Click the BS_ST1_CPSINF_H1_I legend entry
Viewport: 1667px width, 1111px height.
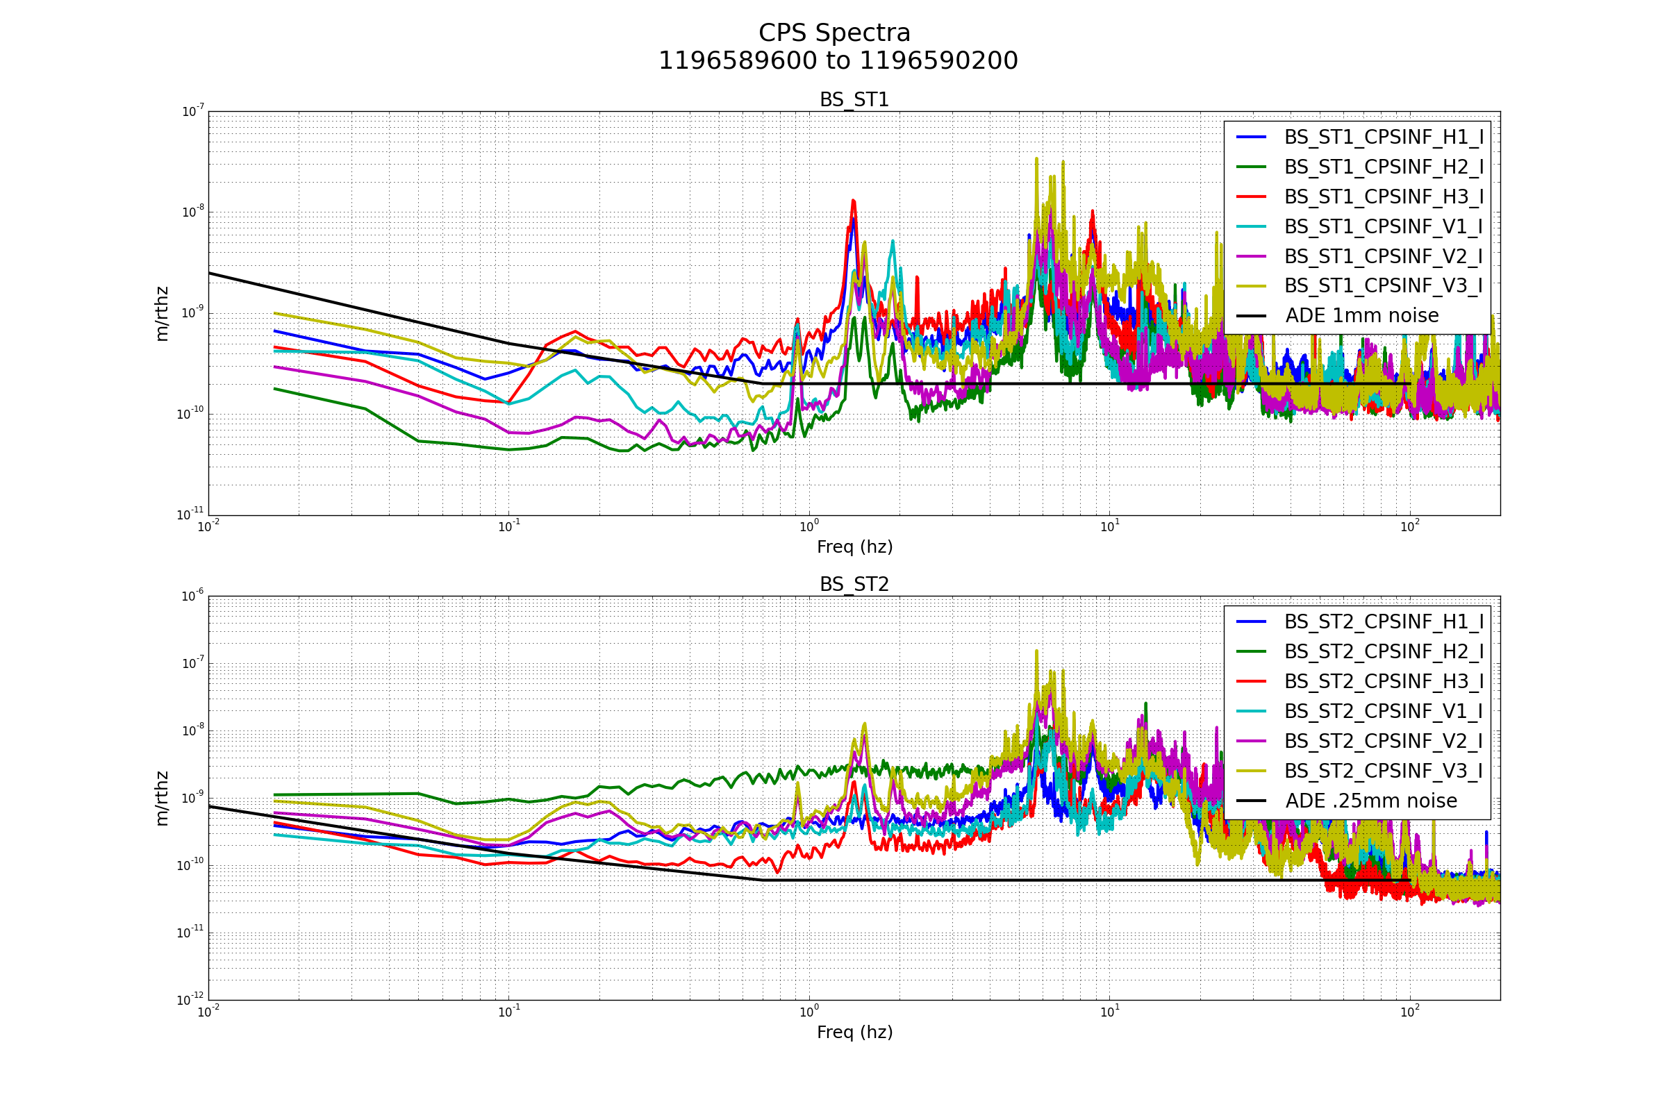pyautogui.click(x=1384, y=137)
